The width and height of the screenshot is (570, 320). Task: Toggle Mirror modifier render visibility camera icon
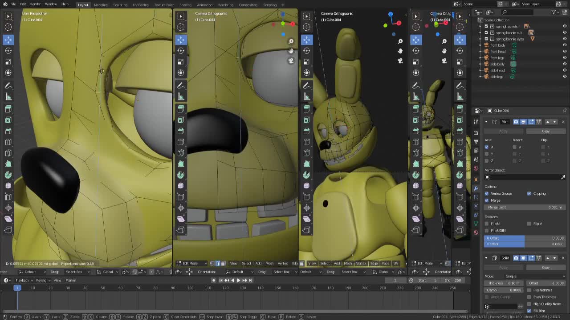coord(516,122)
